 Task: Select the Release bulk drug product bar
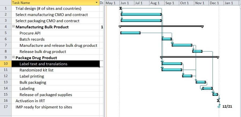[x=197, y=51]
